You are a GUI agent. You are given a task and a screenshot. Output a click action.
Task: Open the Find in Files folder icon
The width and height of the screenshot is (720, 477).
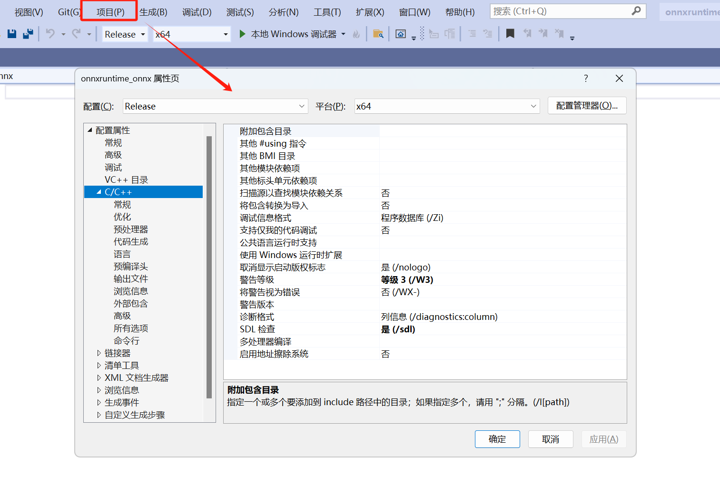click(378, 34)
